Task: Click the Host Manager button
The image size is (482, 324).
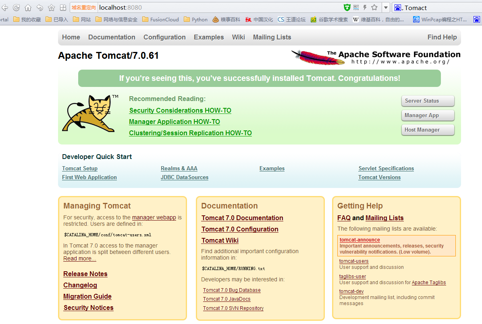Action: click(428, 130)
